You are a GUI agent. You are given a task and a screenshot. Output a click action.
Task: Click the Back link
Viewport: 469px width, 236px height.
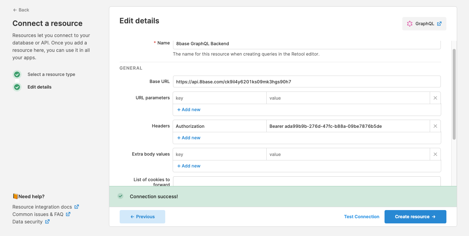click(x=21, y=10)
